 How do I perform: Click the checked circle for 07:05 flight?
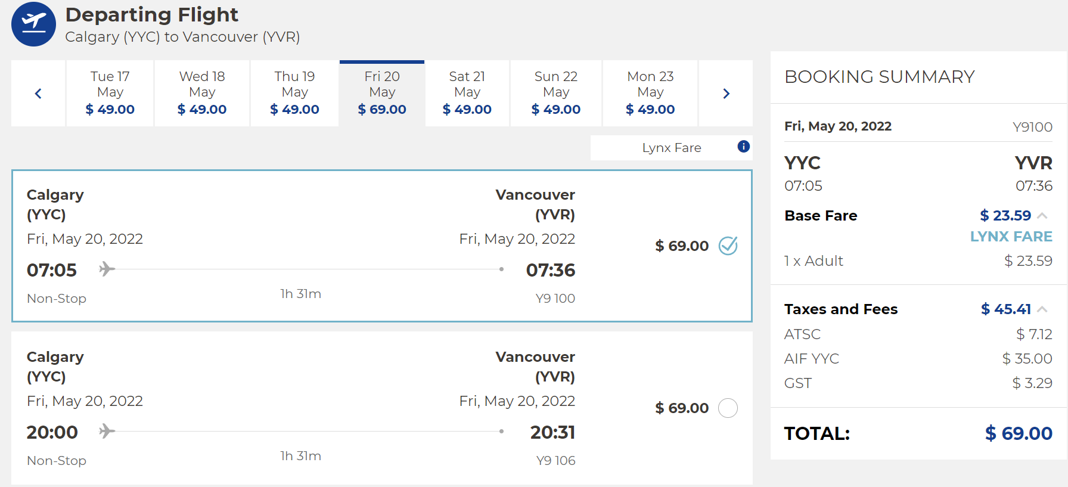tap(728, 246)
